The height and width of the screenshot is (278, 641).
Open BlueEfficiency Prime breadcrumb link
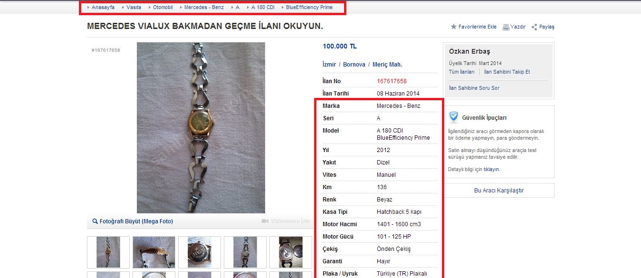point(309,8)
